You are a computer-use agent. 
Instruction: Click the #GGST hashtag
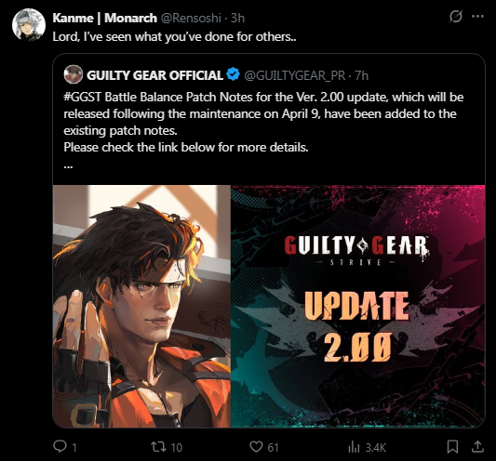(x=82, y=97)
